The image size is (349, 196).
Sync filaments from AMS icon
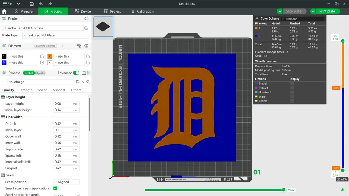coord(79,46)
